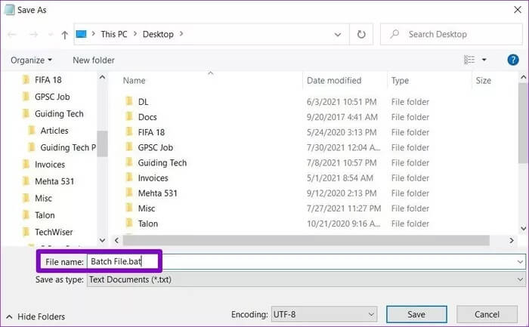Select Misc folder icon in file list
This screenshot has height=327, width=529.
[x=129, y=208]
